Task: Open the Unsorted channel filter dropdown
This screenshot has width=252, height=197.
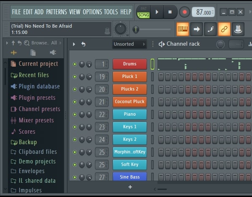Action: pos(129,44)
